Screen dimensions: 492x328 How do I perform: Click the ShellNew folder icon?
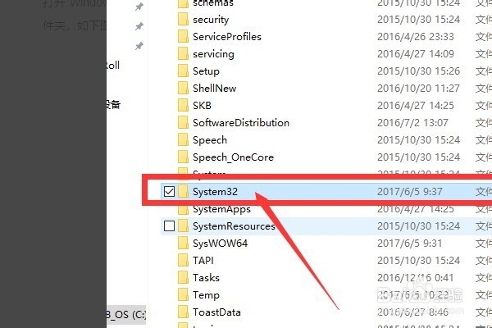pos(184,89)
